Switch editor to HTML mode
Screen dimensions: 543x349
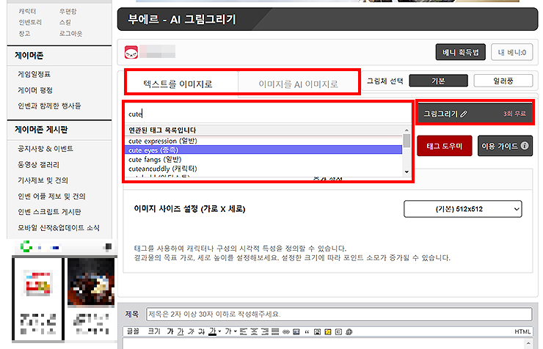[x=522, y=331]
